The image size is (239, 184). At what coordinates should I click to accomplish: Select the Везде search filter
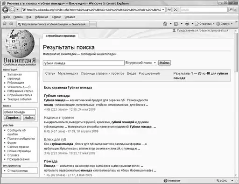pyautogui.click(x=132, y=73)
